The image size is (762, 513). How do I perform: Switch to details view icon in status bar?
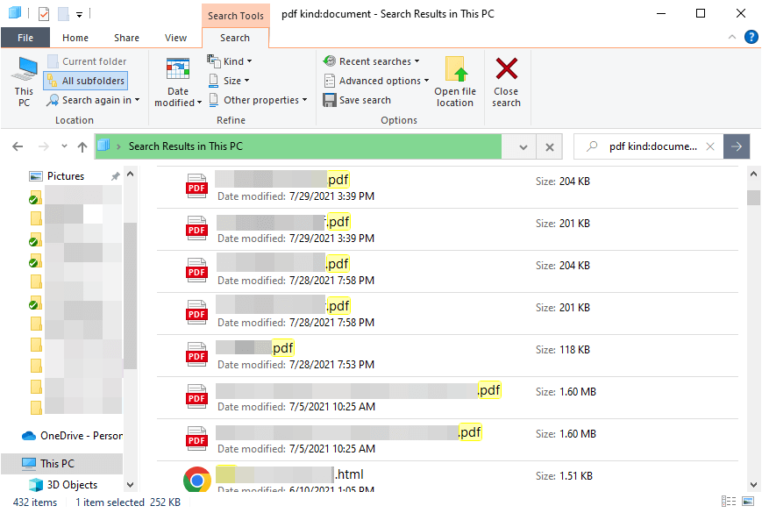729,502
